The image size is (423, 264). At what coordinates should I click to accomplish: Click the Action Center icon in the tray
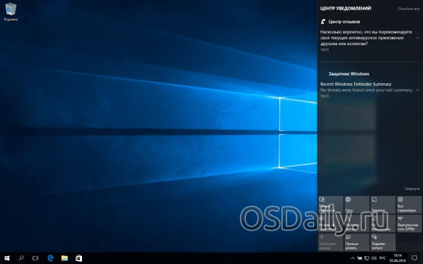(414, 258)
